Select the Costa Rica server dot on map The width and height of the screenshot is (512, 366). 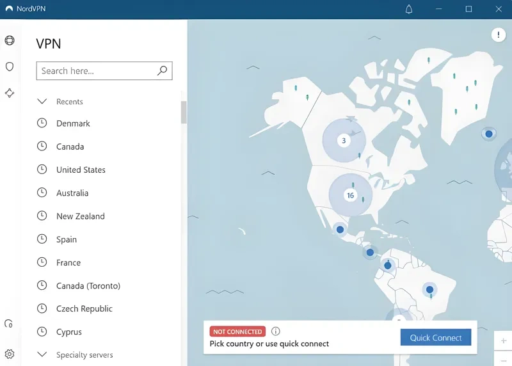(x=370, y=252)
